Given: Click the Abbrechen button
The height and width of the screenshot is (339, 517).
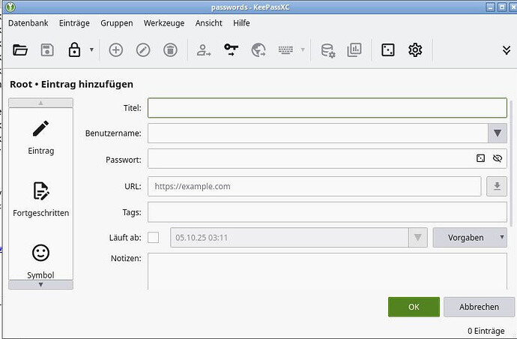Looking at the screenshot, I should [x=479, y=307].
